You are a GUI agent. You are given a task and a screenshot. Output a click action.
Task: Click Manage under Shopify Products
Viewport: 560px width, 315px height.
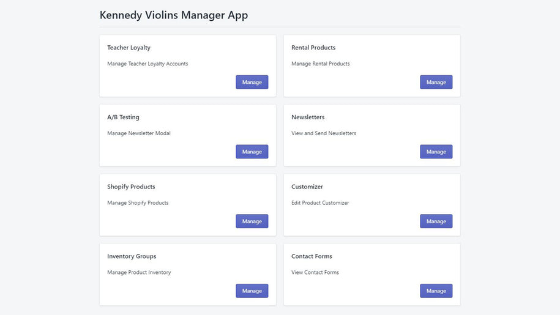tap(252, 221)
